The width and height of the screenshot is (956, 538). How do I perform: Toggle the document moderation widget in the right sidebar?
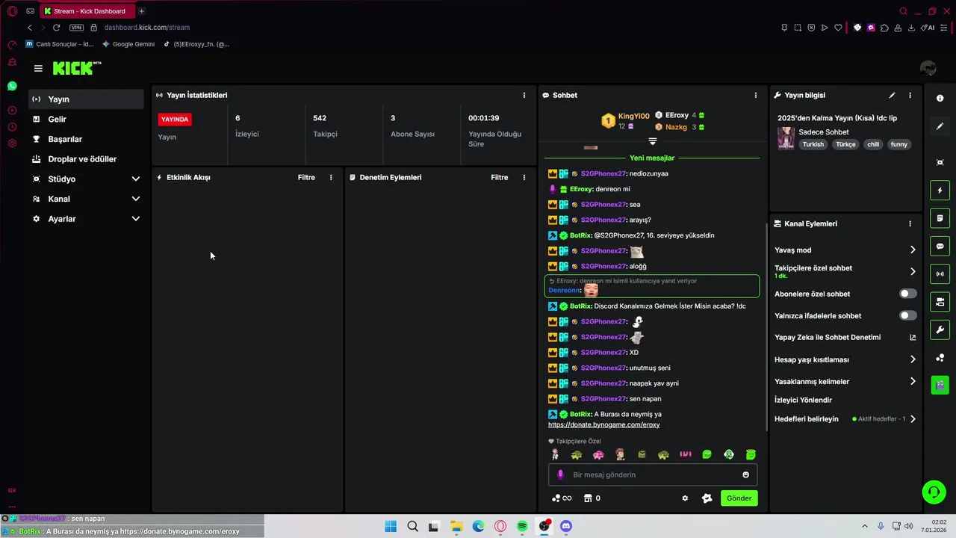[x=940, y=218]
